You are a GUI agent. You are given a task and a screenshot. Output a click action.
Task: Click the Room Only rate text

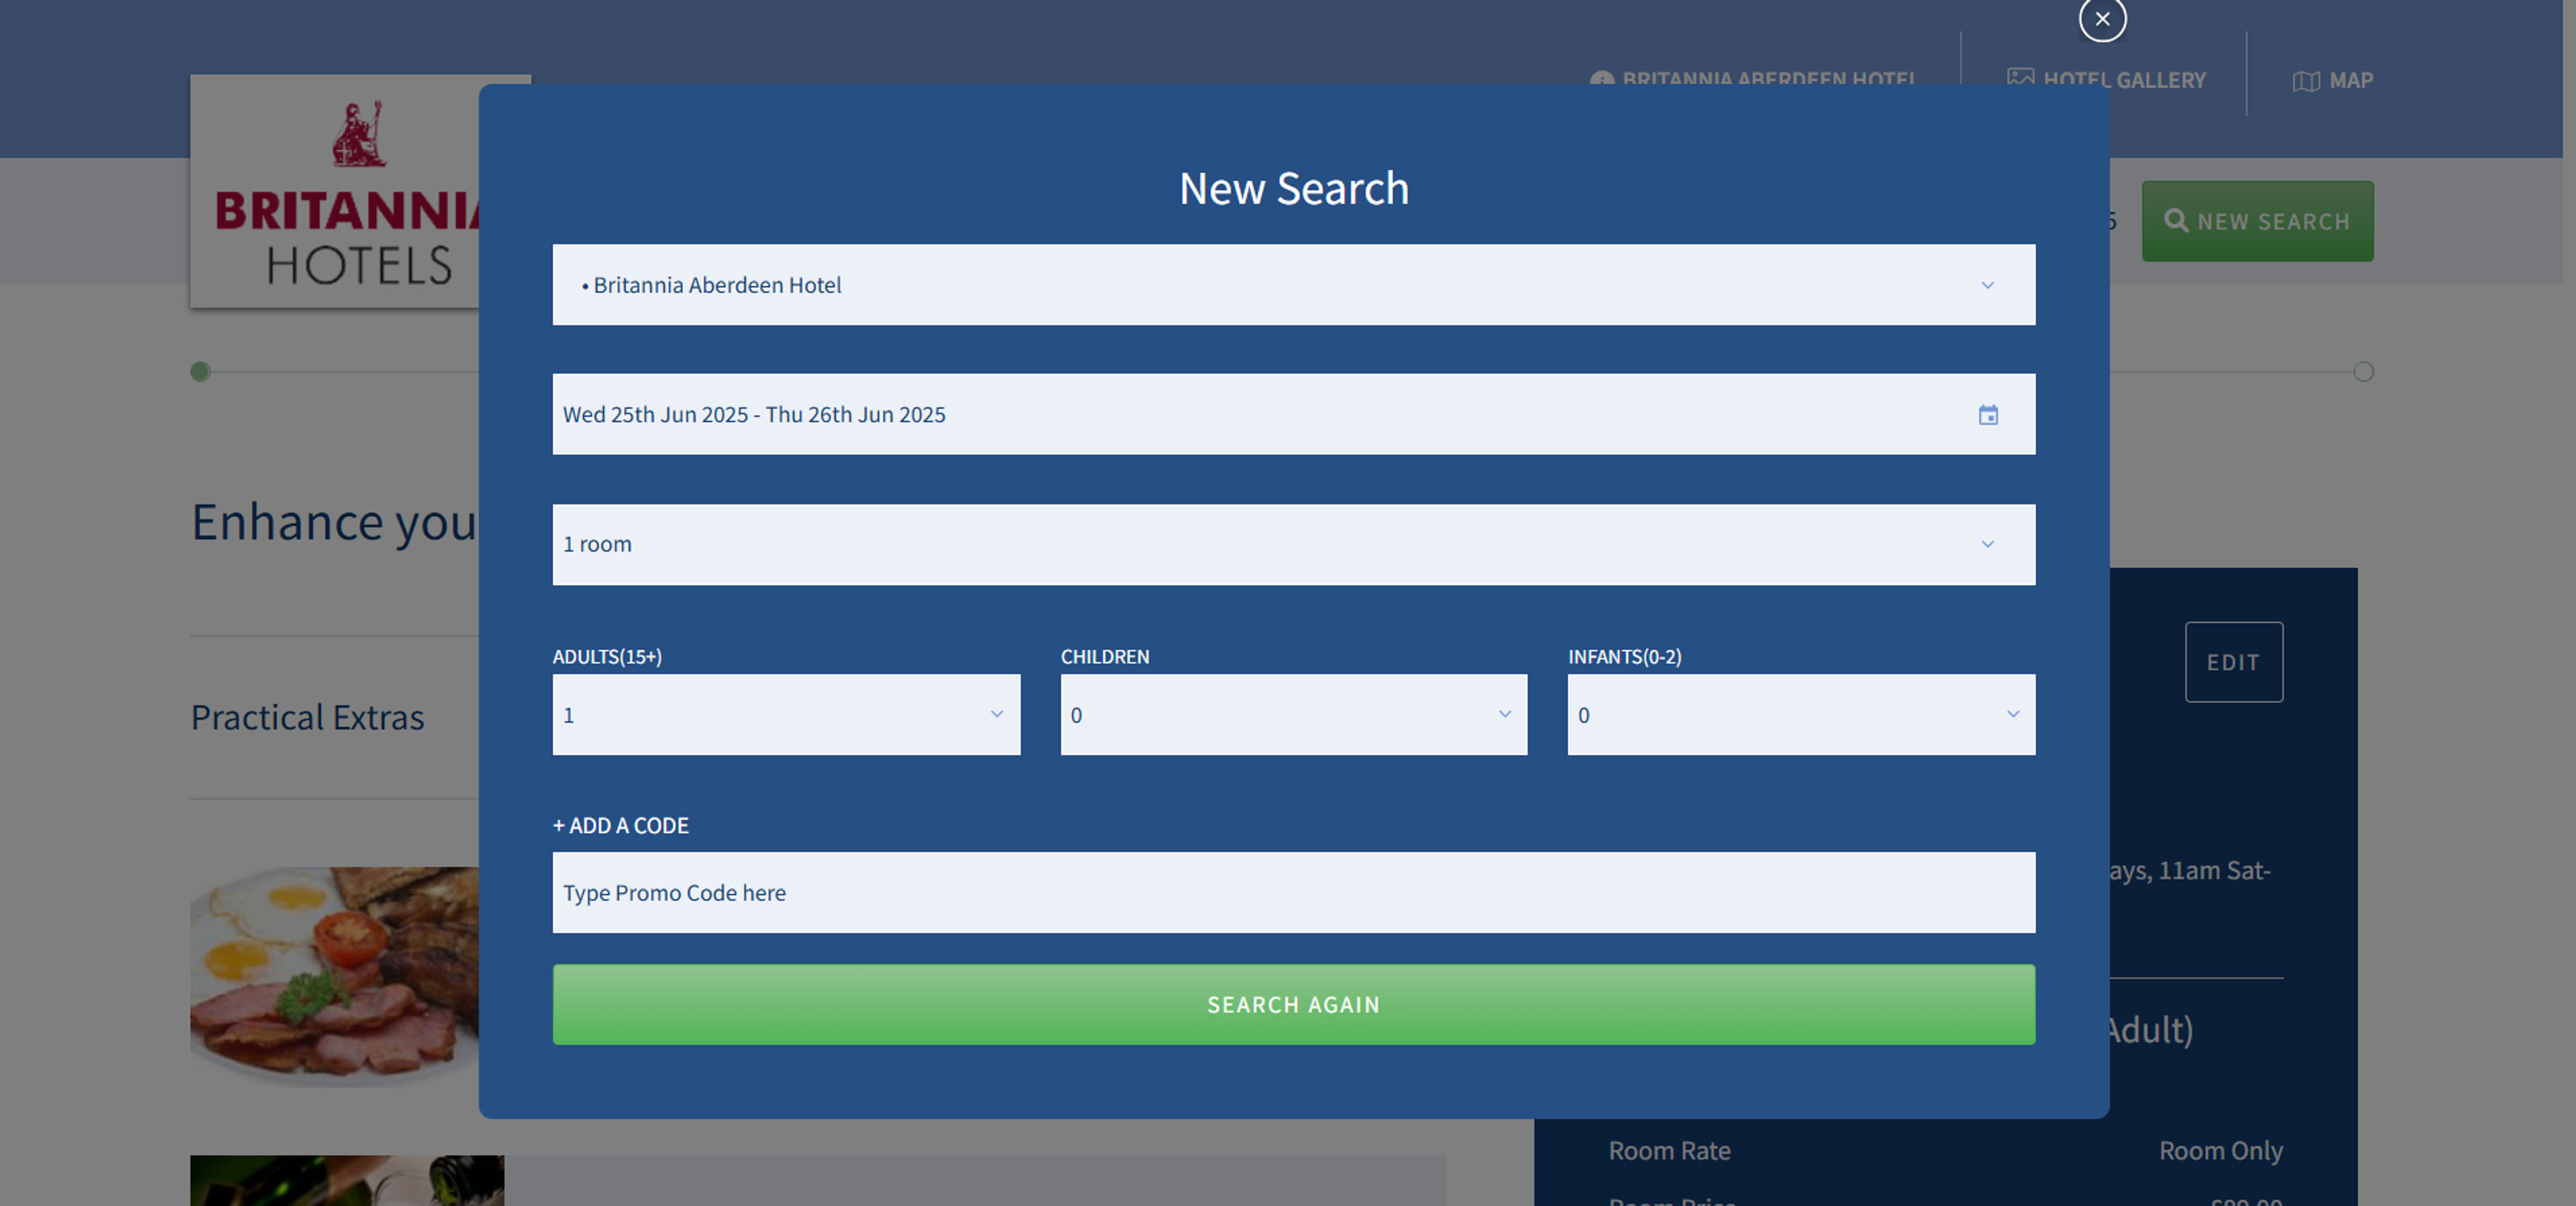point(2220,1151)
